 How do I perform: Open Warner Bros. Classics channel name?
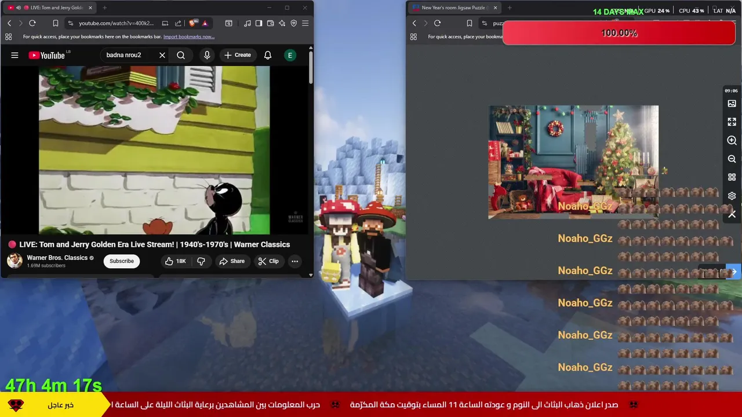57,258
